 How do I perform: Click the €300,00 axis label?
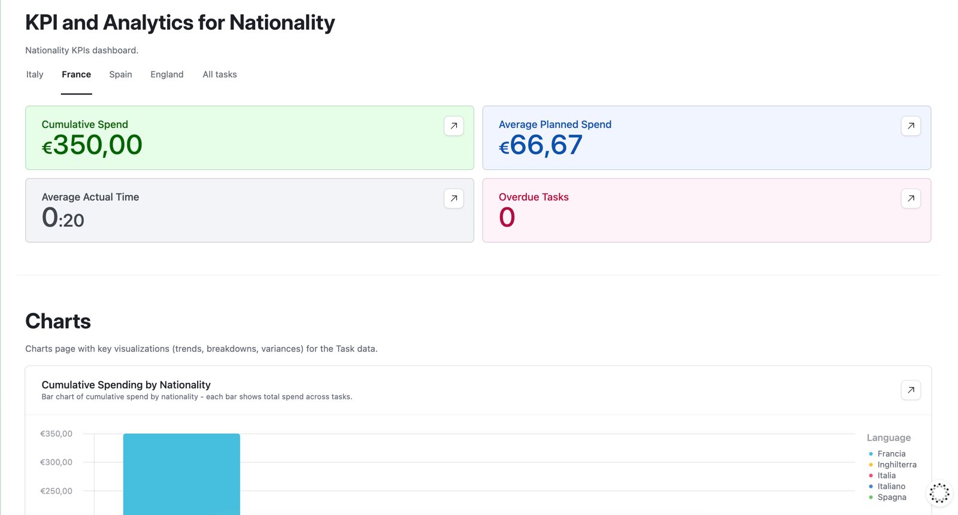click(x=56, y=462)
